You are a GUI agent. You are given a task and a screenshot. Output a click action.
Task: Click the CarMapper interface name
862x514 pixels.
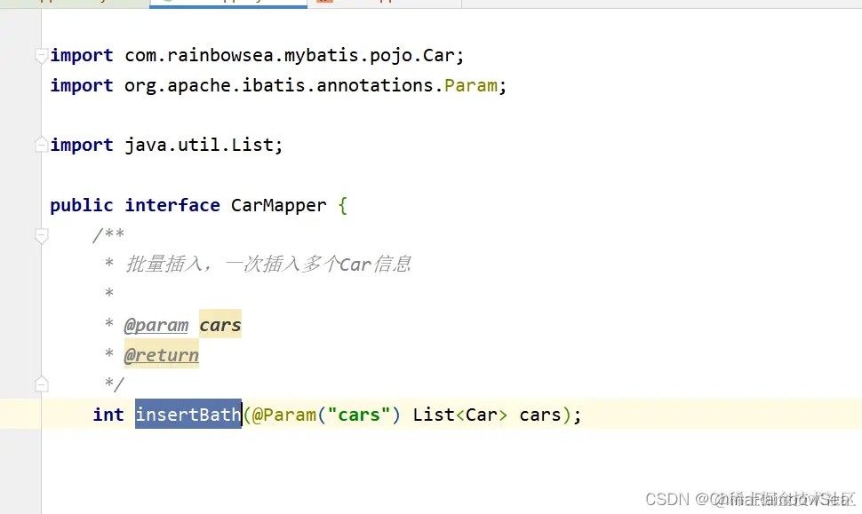(279, 205)
